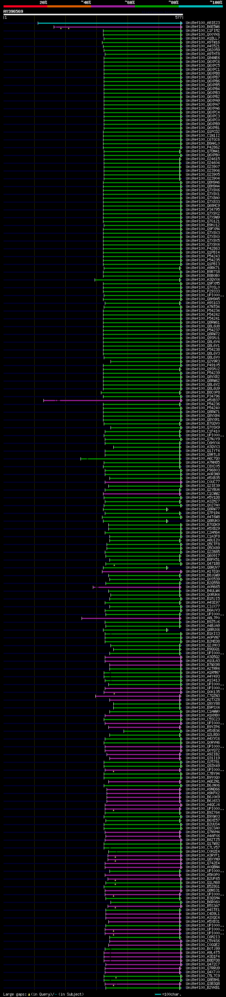Click label UniRef100_C5V4S6
Image resolution: width=226 pixels, height=997 pixels.
[x=203, y=942]
